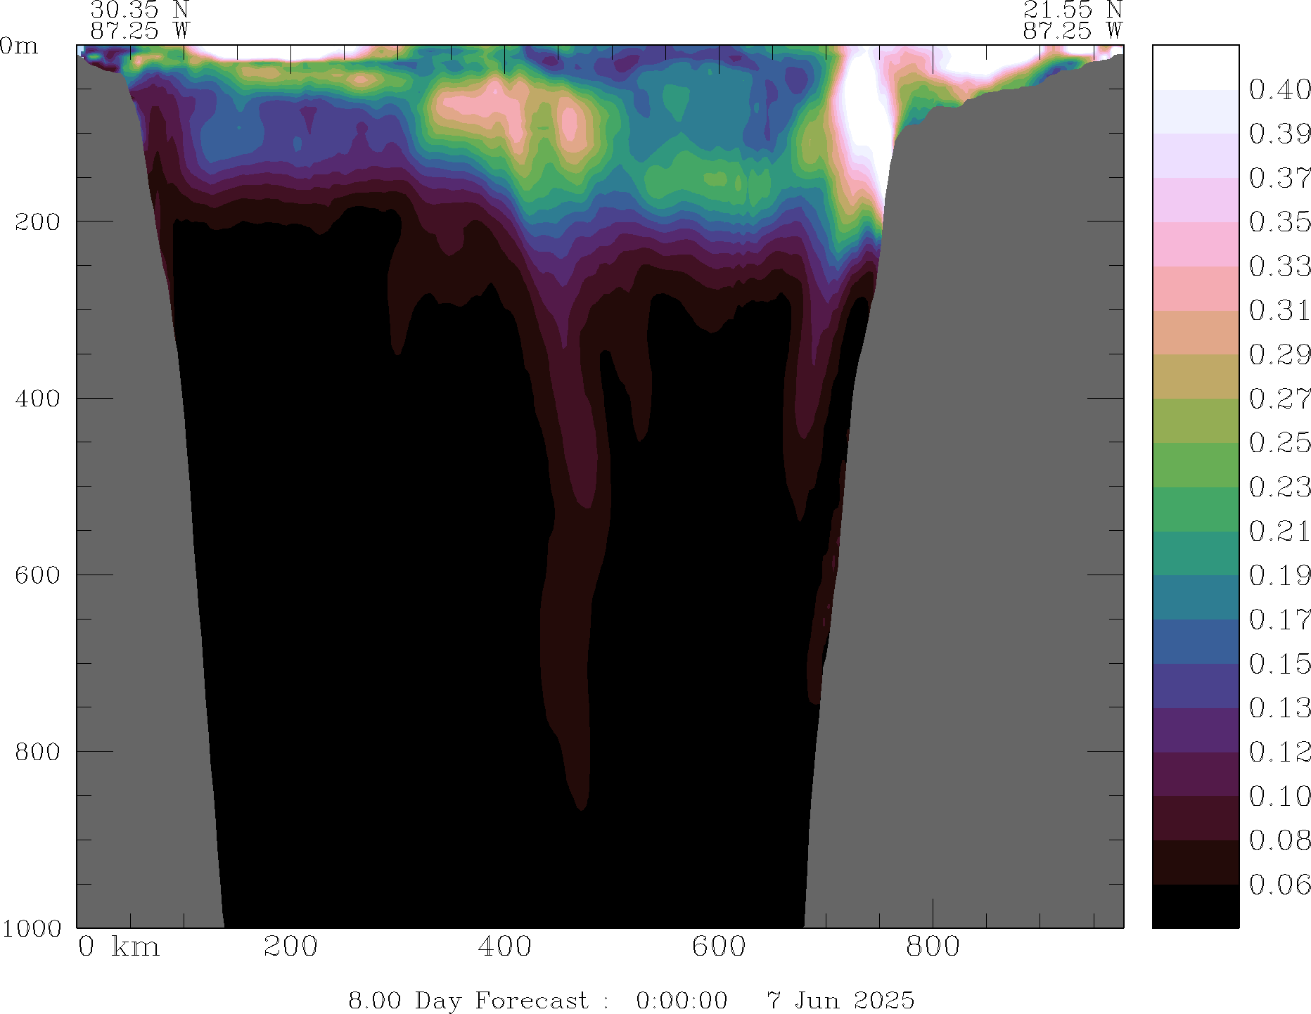Click the 0m surface depth label
The height and width of the screenshot is (1014, 1311).
(19, 46)
